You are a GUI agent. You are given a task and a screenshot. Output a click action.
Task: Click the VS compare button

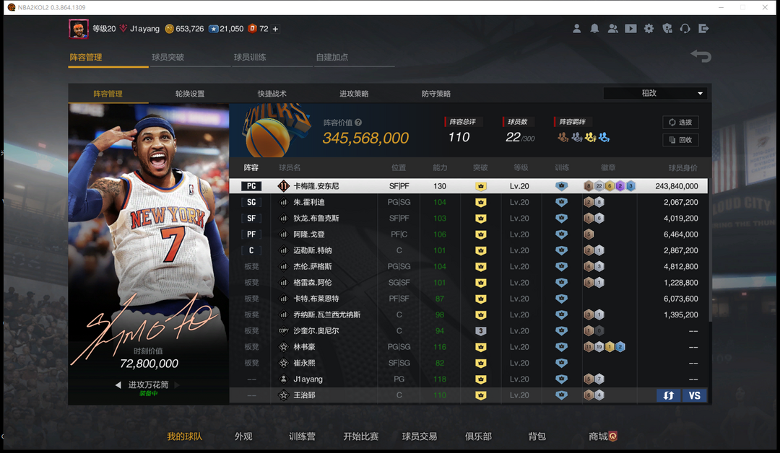[694, 395]
